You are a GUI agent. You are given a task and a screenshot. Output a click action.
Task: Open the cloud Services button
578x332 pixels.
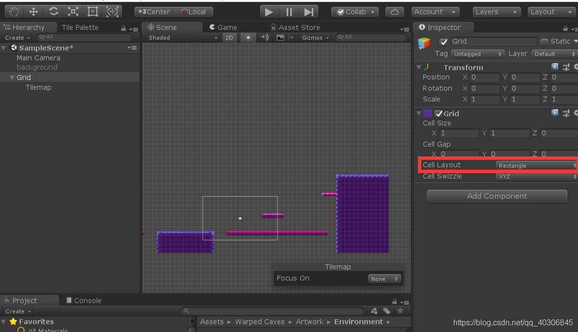tap(394, 12)
